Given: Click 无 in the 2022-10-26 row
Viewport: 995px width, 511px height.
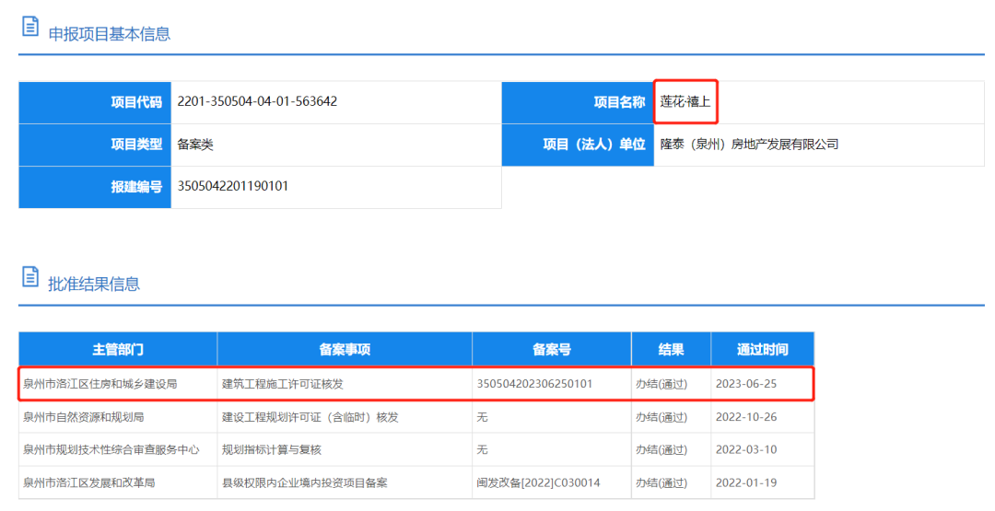Looking at the screenshot, I should point(482,417).
